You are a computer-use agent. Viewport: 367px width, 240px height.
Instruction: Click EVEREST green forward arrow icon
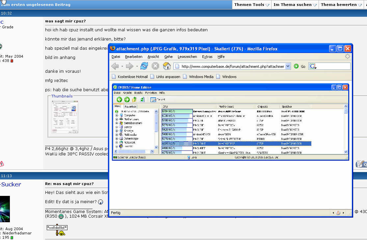pos(127,99)
